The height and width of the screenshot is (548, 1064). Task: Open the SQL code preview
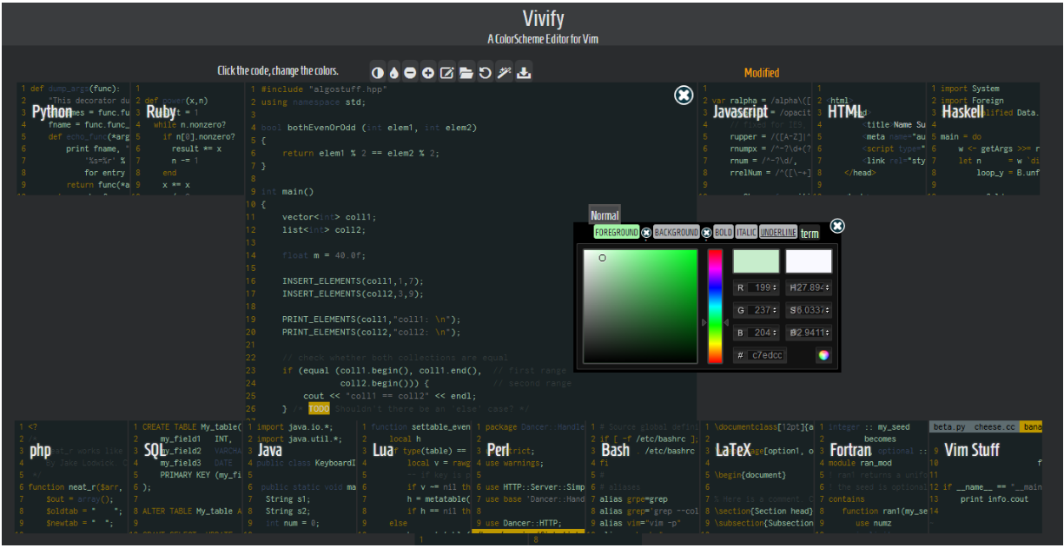coord(187,477)
